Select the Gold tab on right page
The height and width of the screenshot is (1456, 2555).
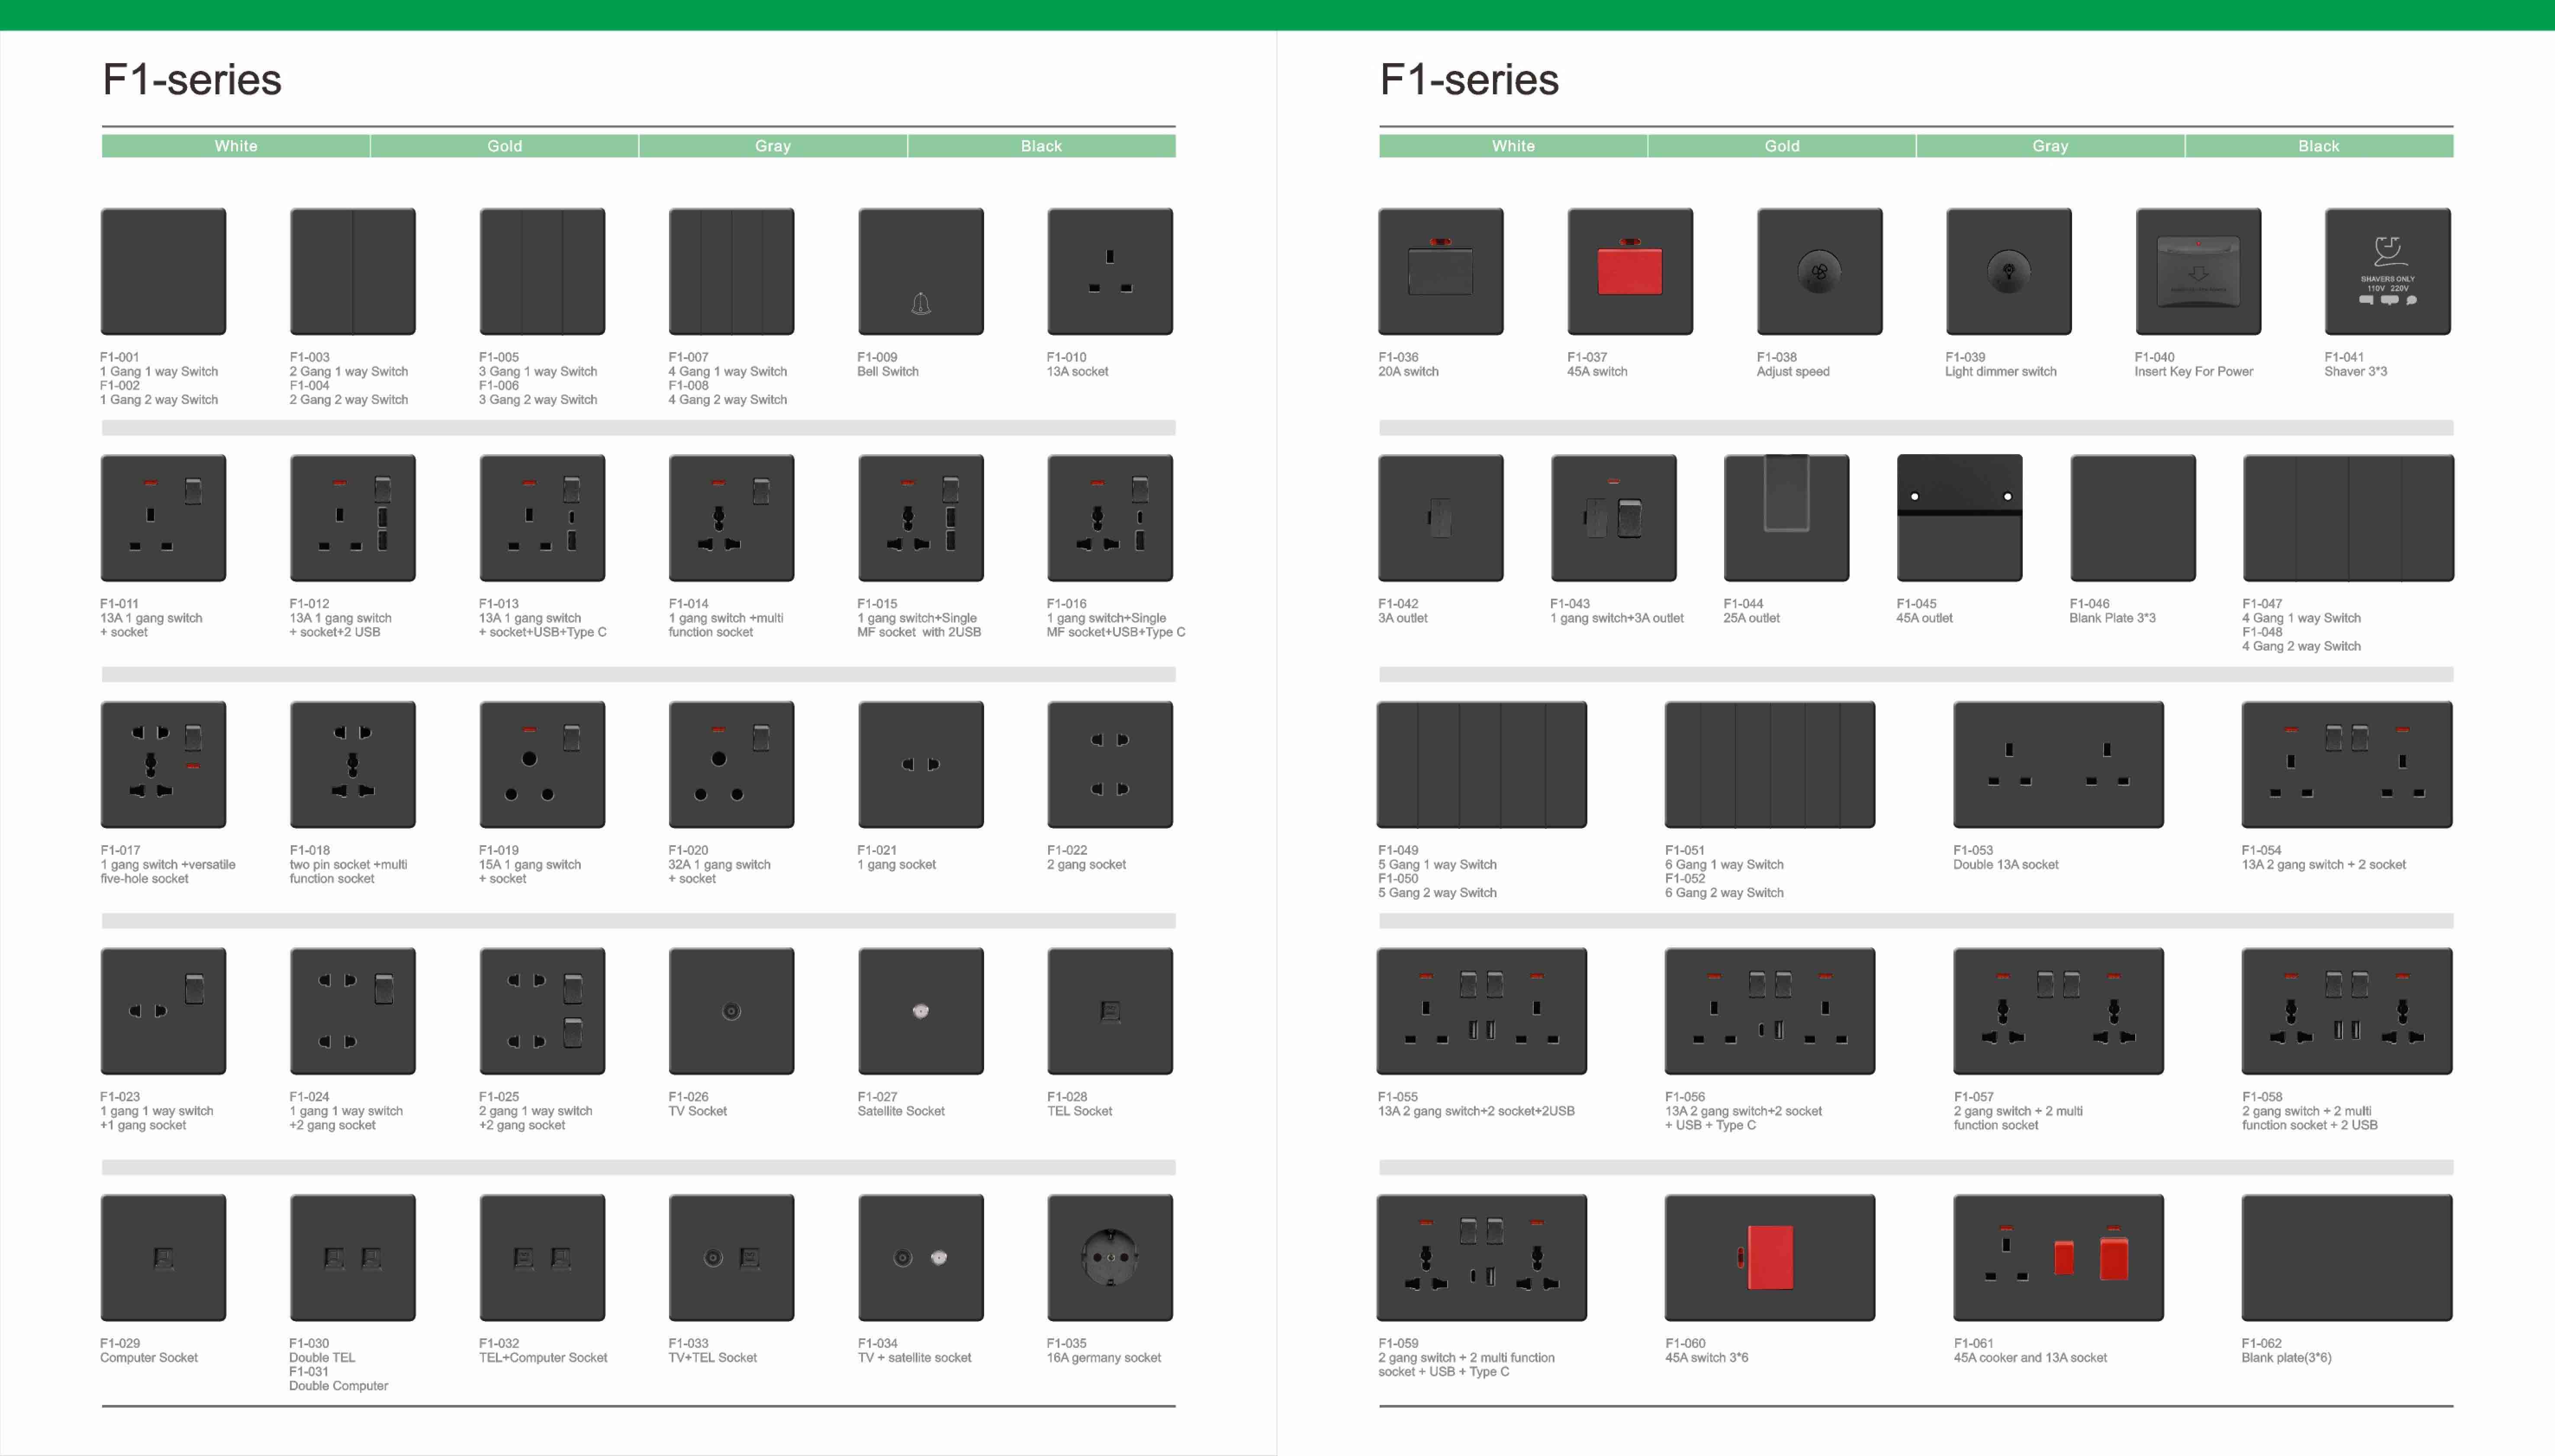pos(1782,146)
